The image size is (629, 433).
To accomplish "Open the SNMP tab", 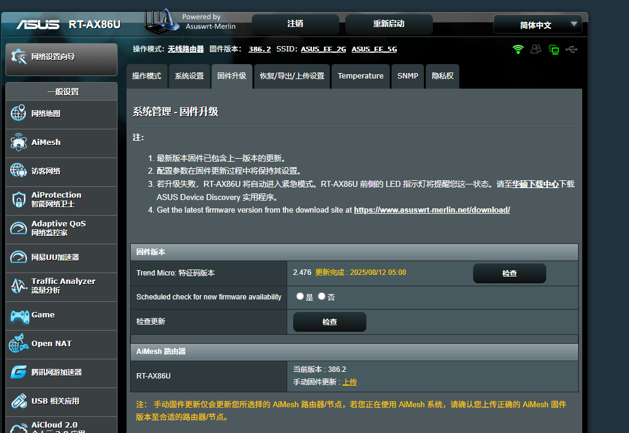I will point(408,76).
